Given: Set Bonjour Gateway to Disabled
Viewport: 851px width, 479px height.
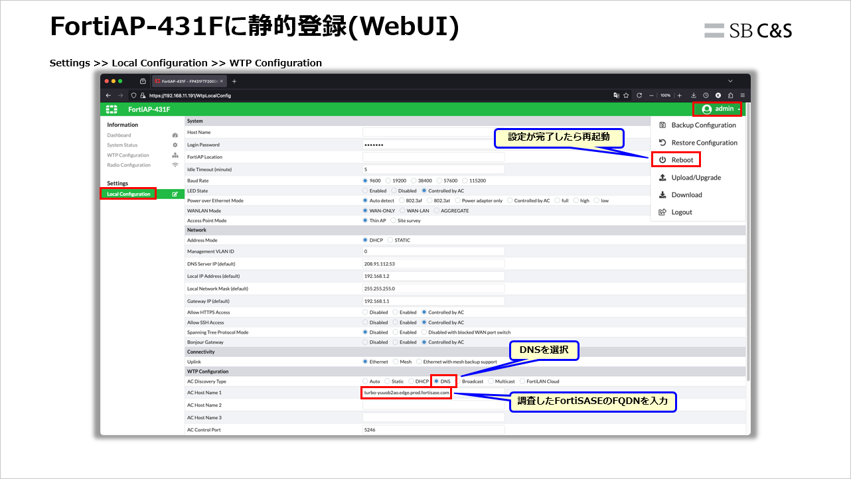Looking at the screenshot, I should point(365,342).
